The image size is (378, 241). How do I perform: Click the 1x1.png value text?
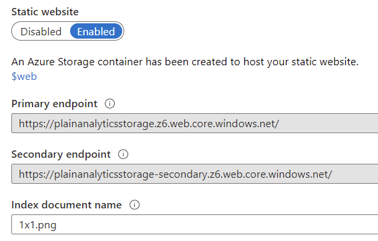tap(37, 225)
